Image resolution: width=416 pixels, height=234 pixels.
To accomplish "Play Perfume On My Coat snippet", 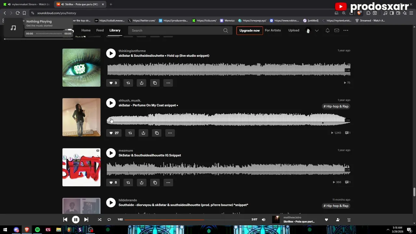I will 111,103.
